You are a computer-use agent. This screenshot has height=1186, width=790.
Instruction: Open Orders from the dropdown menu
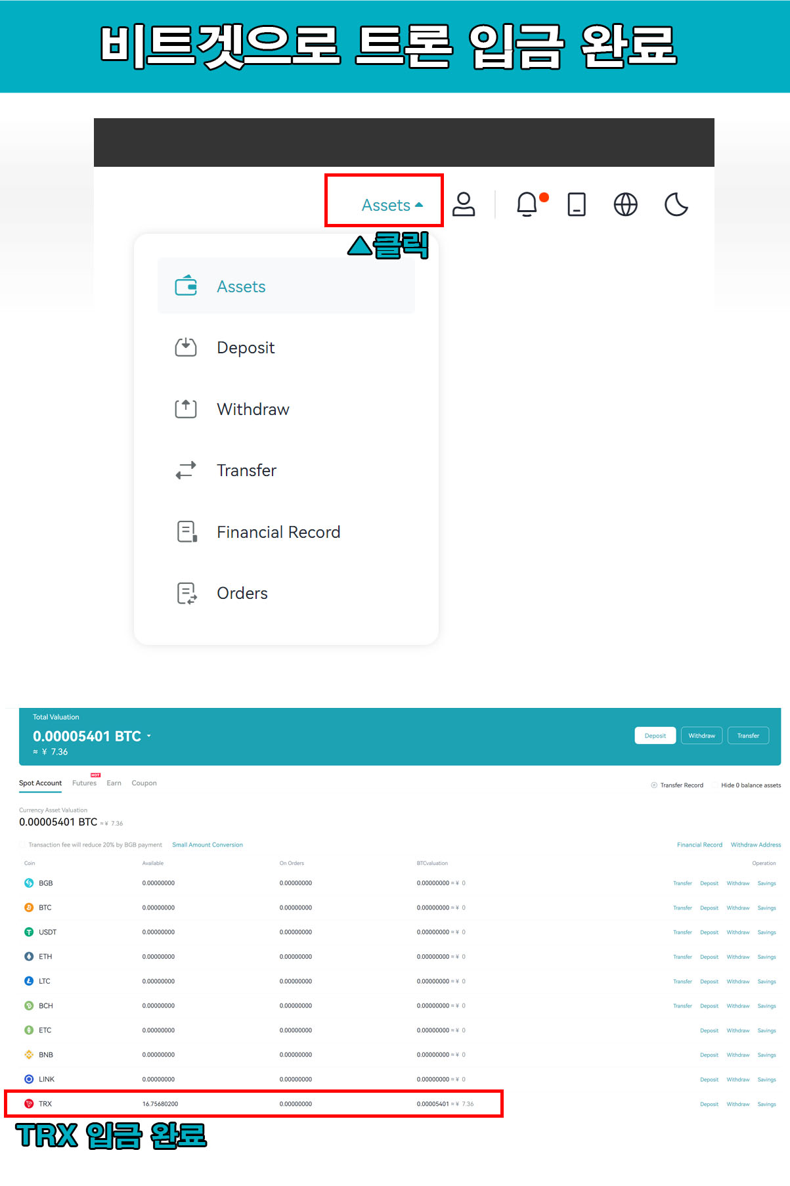point(286,593)
